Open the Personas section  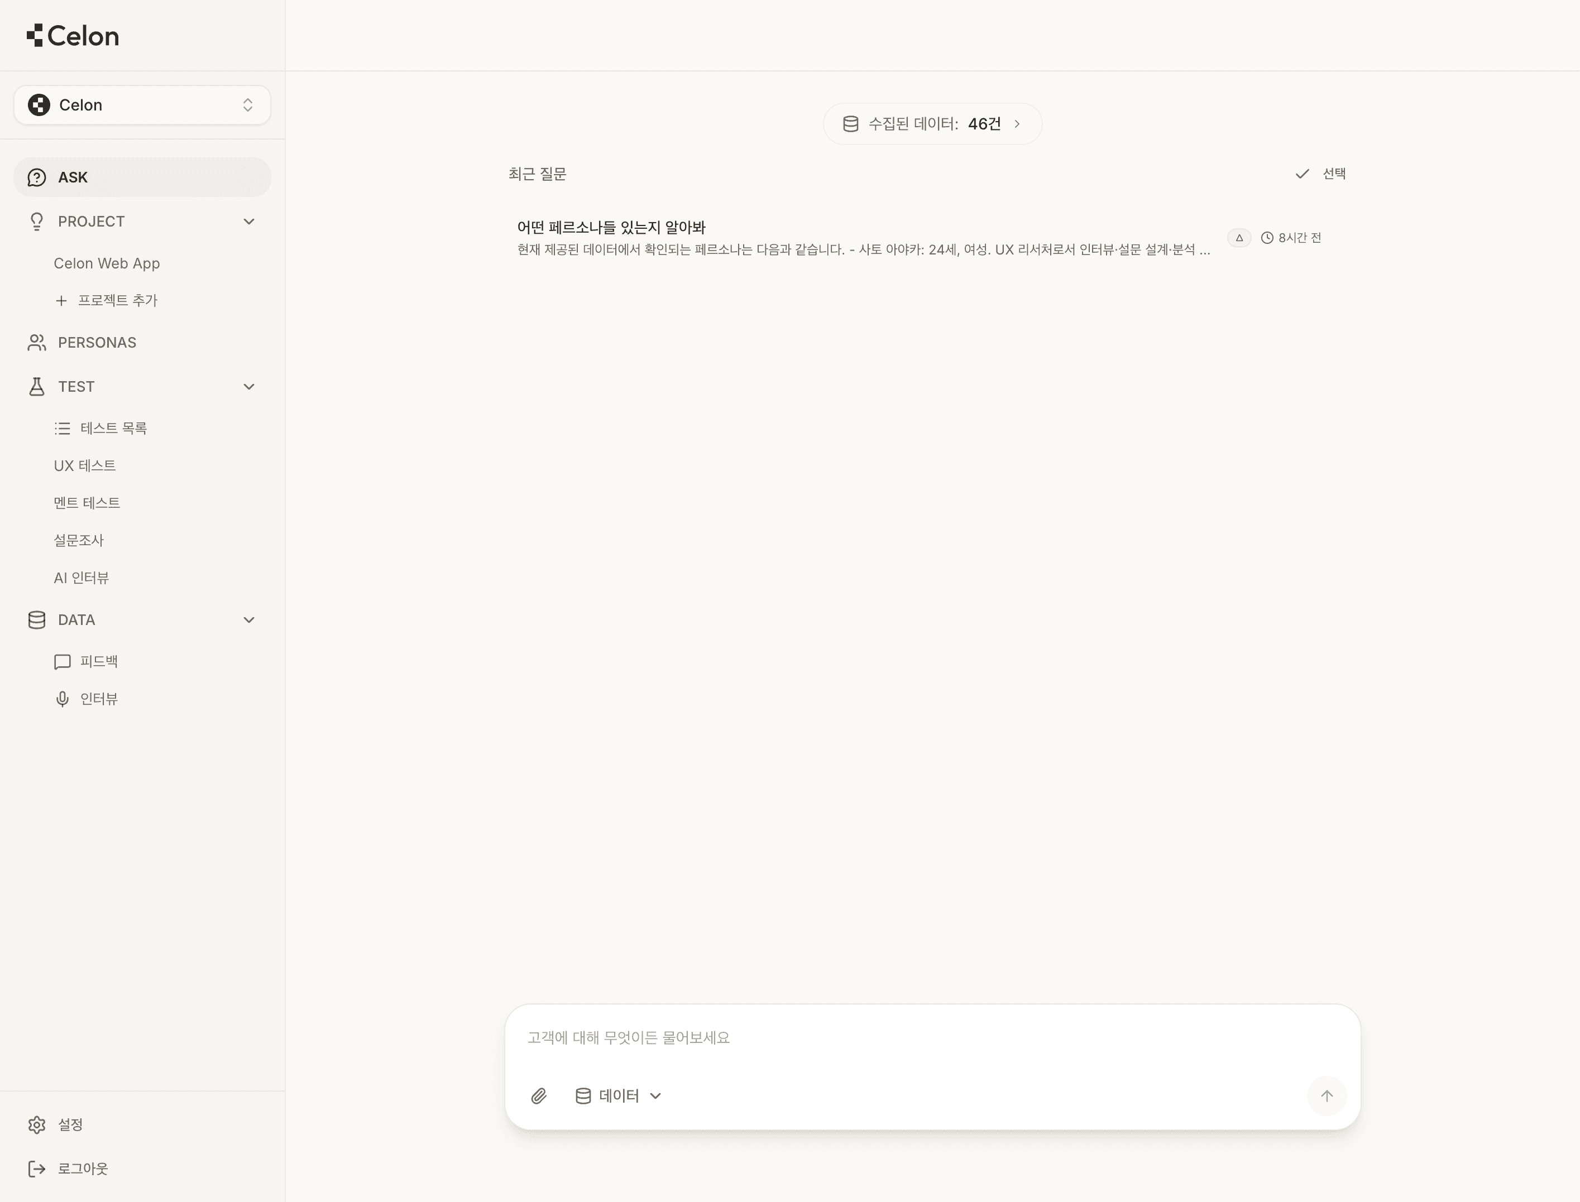coord(97,343)
